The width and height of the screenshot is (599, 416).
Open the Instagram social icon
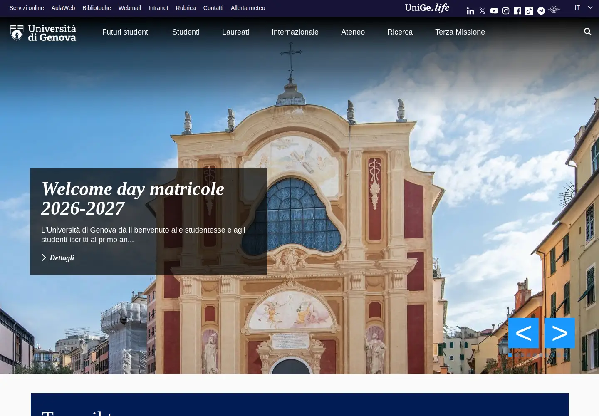point(506,11)
